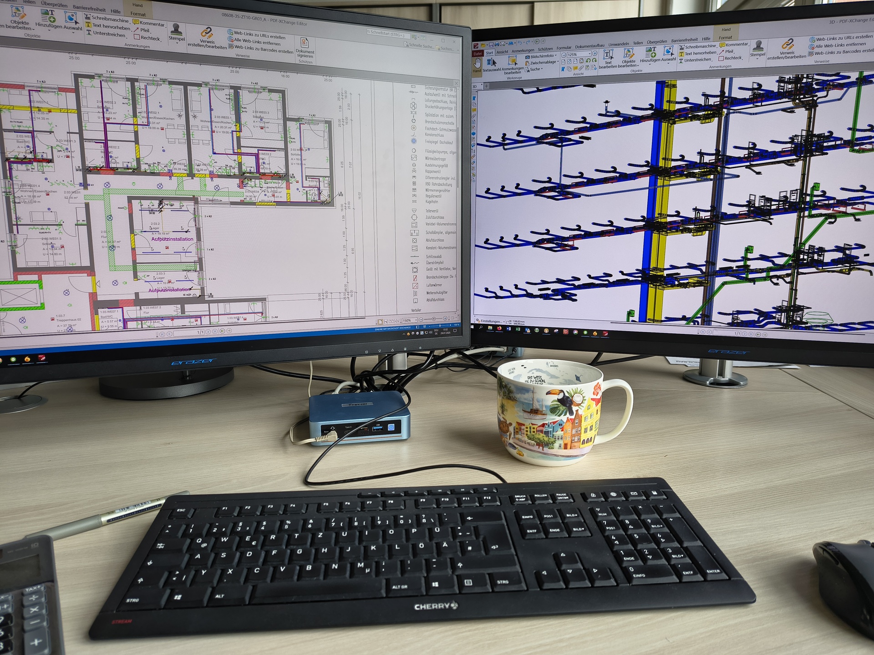Screen dimensions: 874x655
Task: Click Stempel icon on the right monitor
Action: click(x=757, y=49)
